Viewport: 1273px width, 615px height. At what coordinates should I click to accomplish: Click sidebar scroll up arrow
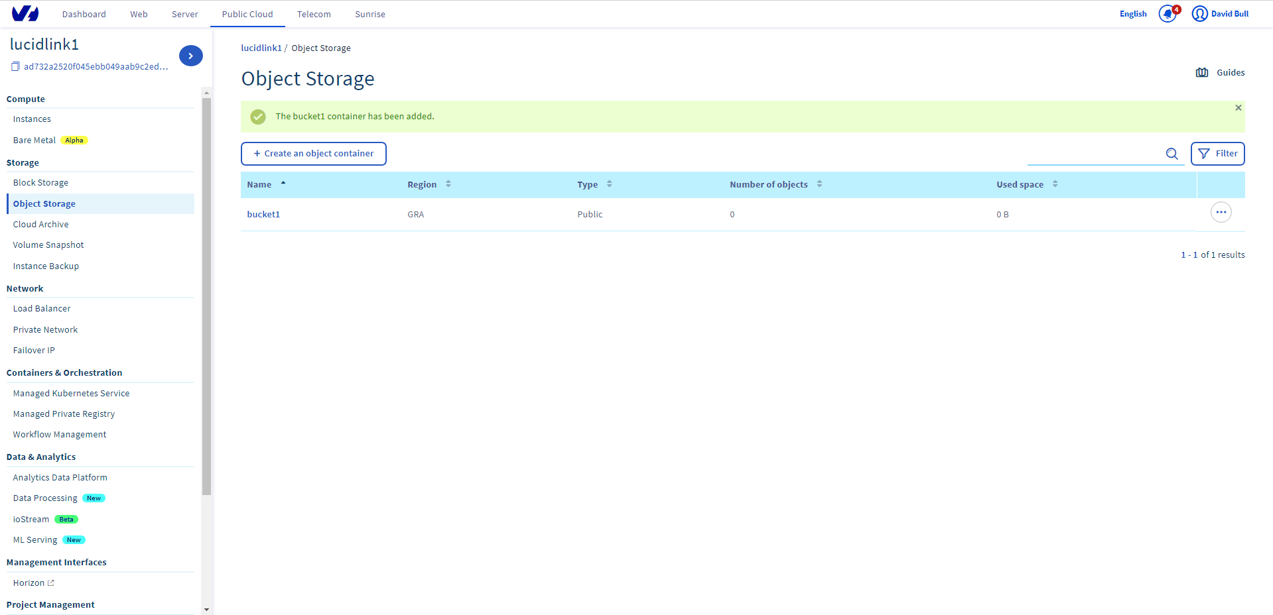(206, 92)
